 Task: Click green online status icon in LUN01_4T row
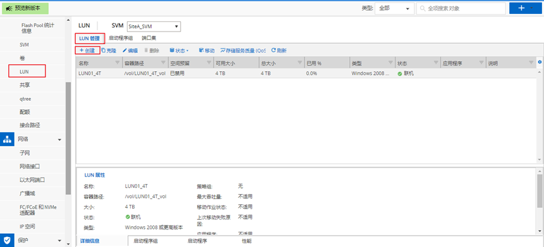pyautogui.click(x=400, y=74)
